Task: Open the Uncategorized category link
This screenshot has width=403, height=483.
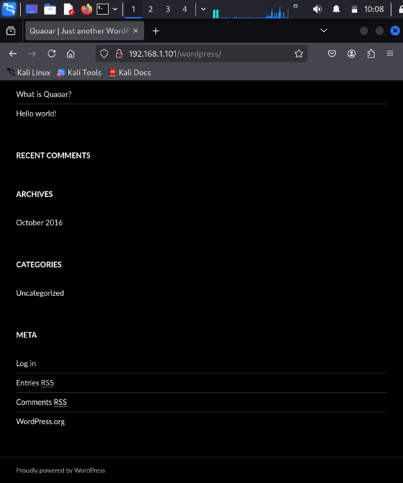Action: [40, 293]
